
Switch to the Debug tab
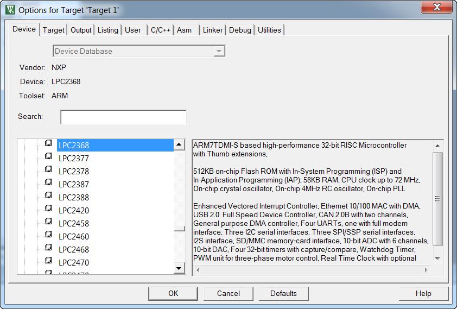coord(240,30)
